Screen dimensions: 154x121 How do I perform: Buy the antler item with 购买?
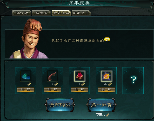[x=53, y=90]
